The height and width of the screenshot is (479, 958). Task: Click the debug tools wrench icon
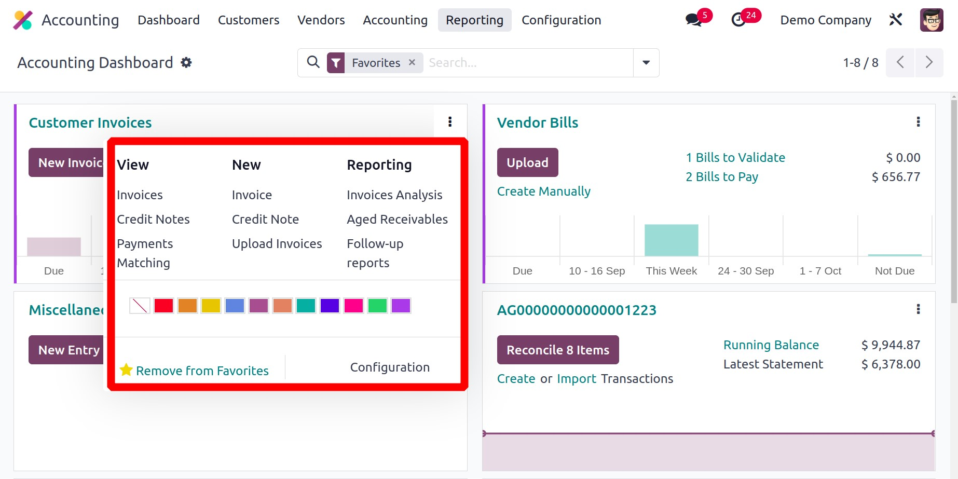(x=896, y=20)
